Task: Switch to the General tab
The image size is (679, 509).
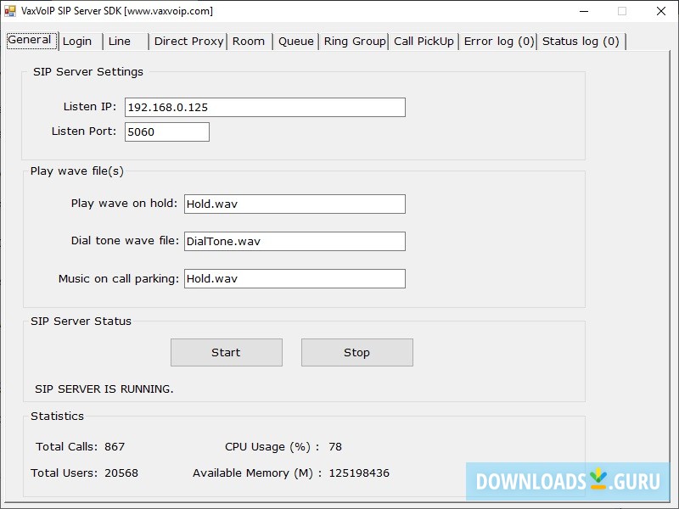Action: 31,41
